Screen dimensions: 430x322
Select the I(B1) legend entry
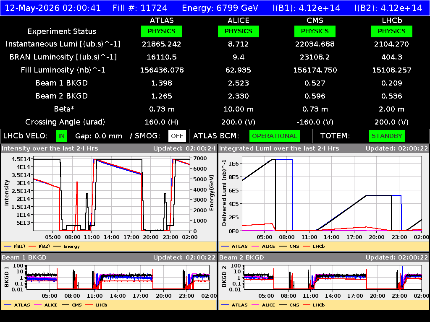[14, 246]
